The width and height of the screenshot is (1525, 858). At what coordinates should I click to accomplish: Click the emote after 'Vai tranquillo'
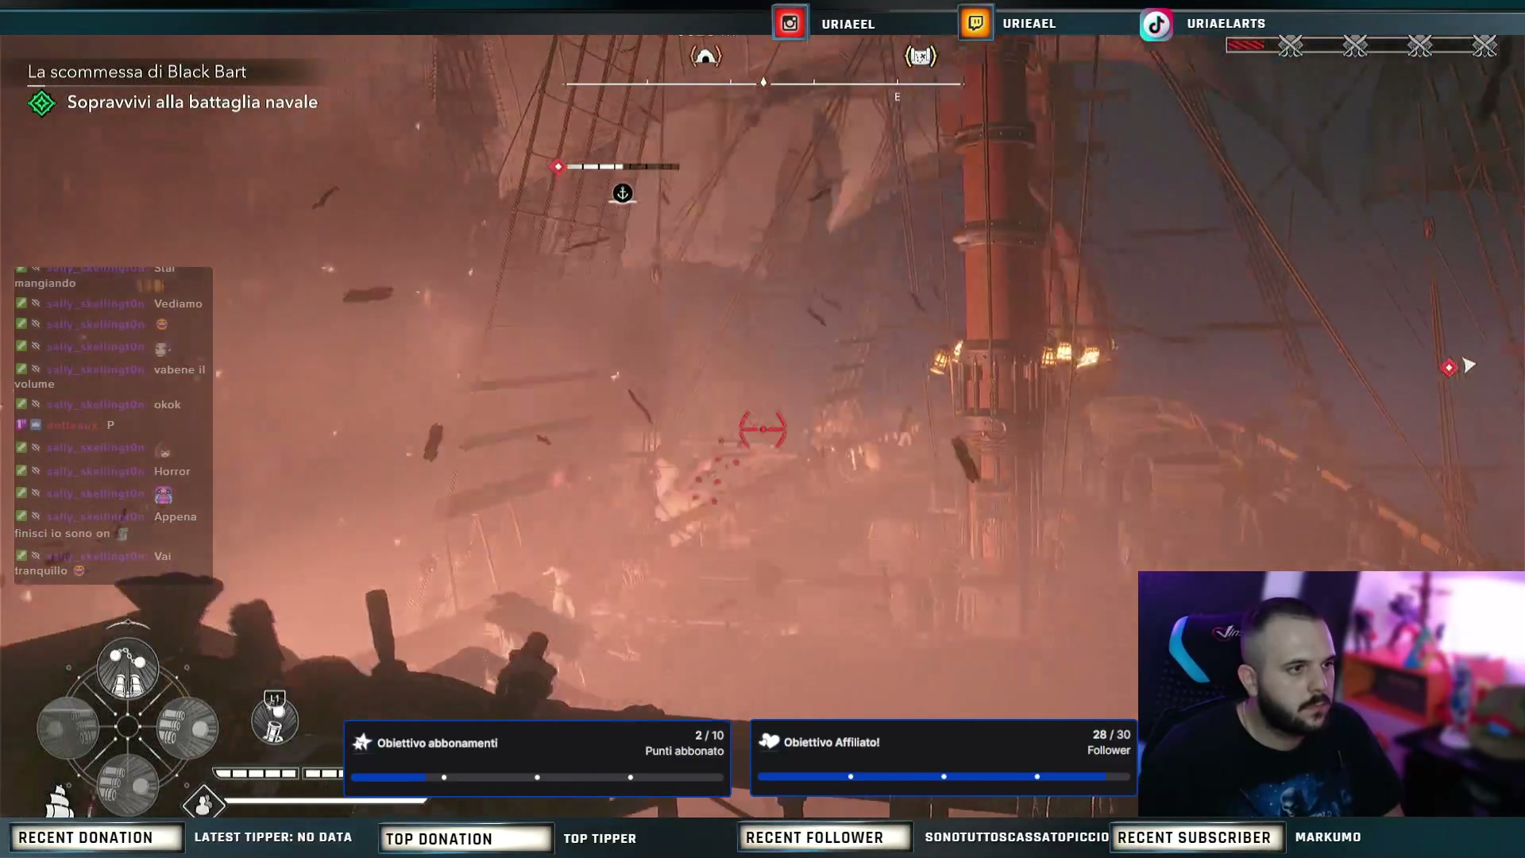(x=79, y=570)
